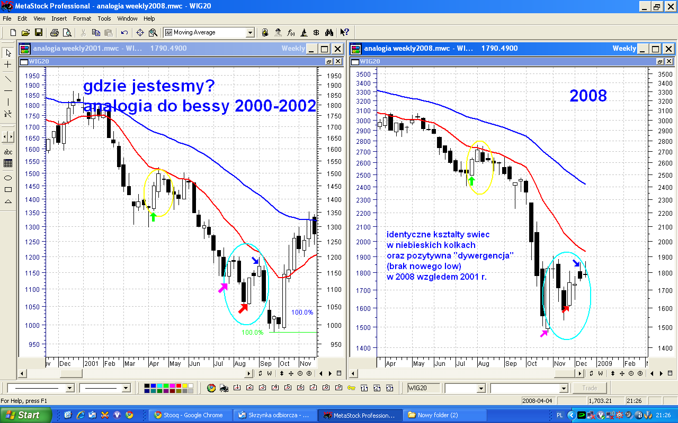Open the Indicator Builder function icon

[291, 32]
